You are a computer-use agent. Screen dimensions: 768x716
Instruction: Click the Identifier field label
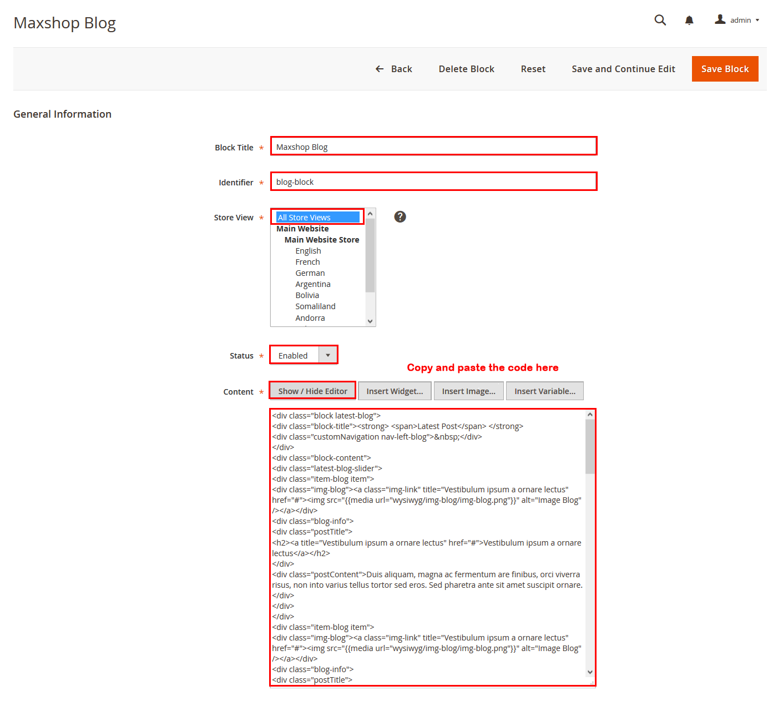(x=236, y=182)
